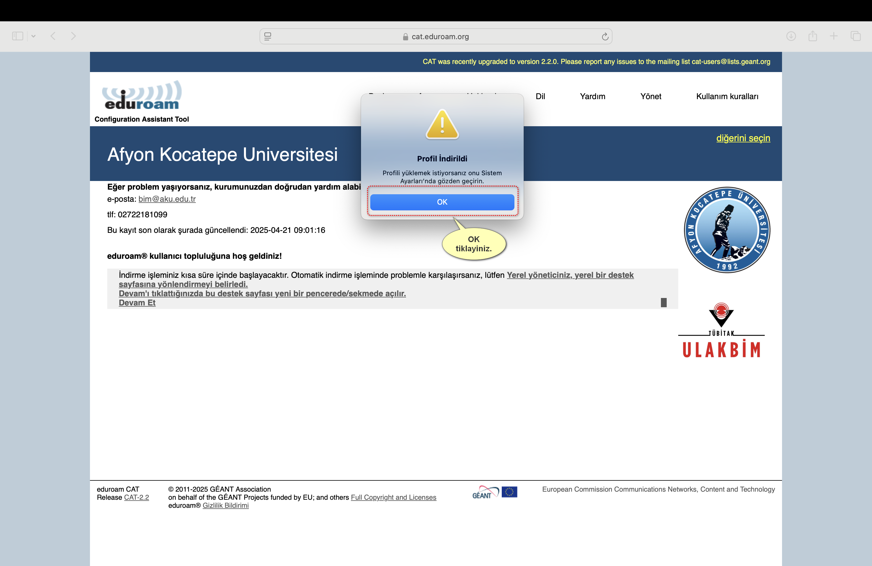Click the Afyon Kocatepe Üniversitesi round logo
The image size is (872, 566).
click(727, 230)
